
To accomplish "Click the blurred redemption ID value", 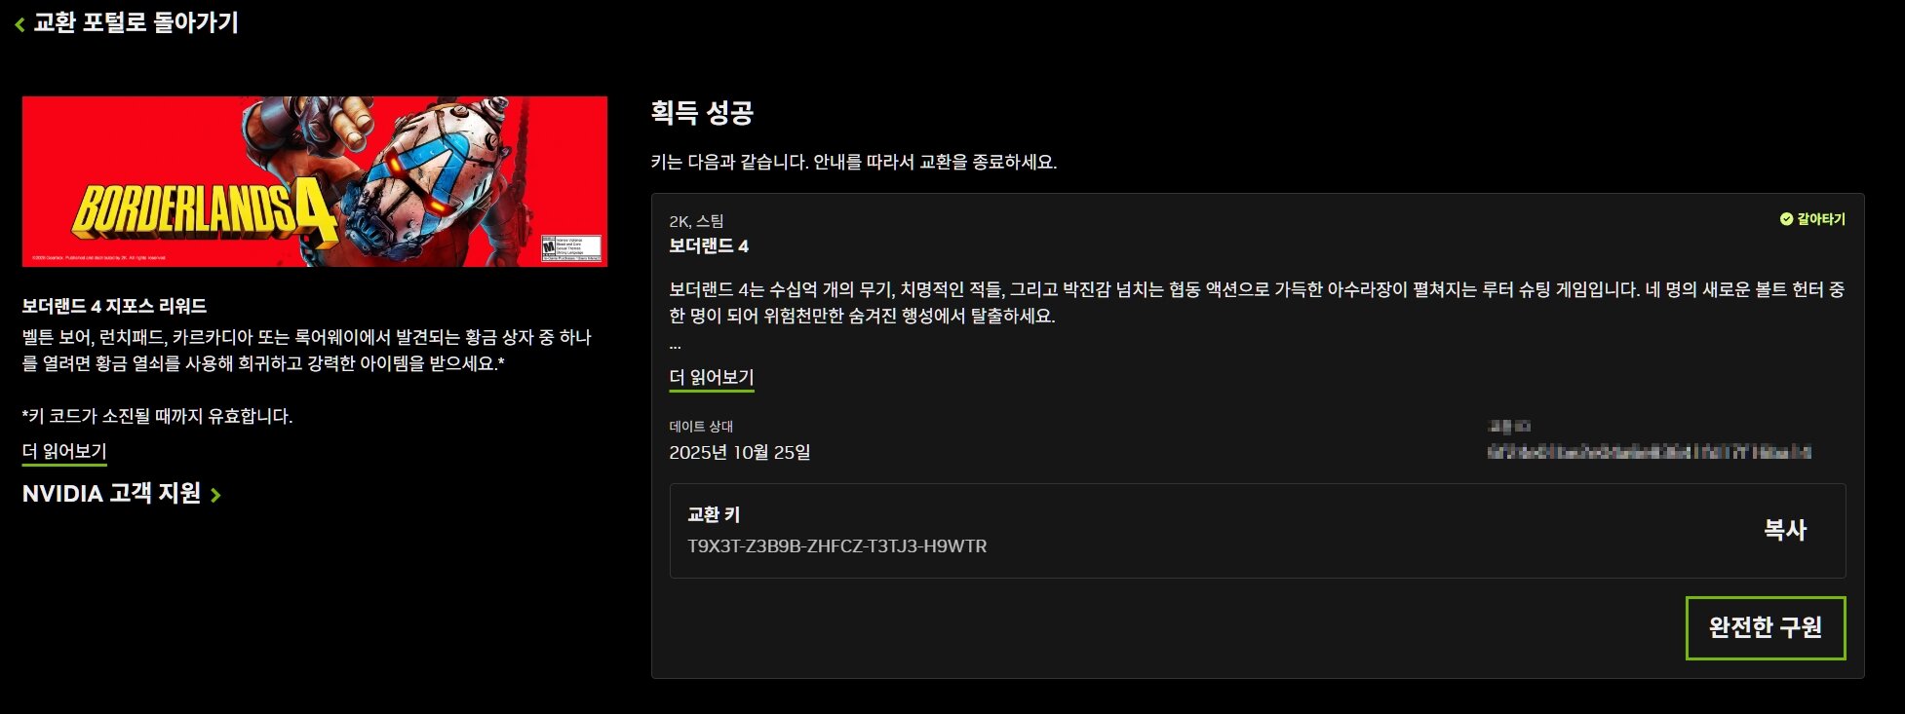I will point(1650,452).
